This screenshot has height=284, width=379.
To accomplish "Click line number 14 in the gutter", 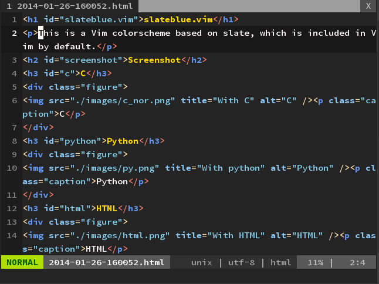I will click(x=12, y=236).
